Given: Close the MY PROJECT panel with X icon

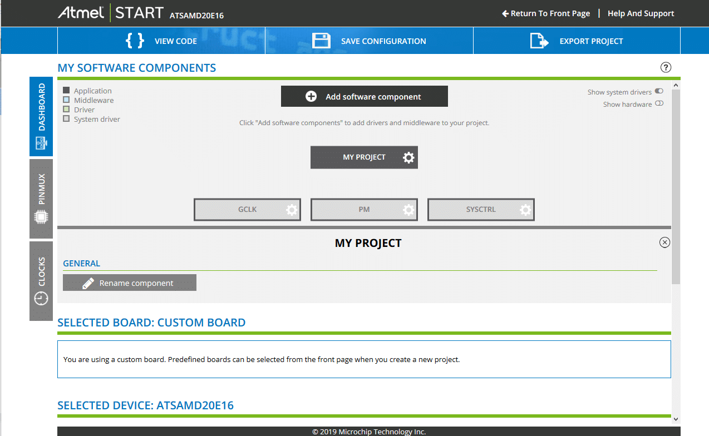Looking at the screenshot, I should click(x=664, y=242).
